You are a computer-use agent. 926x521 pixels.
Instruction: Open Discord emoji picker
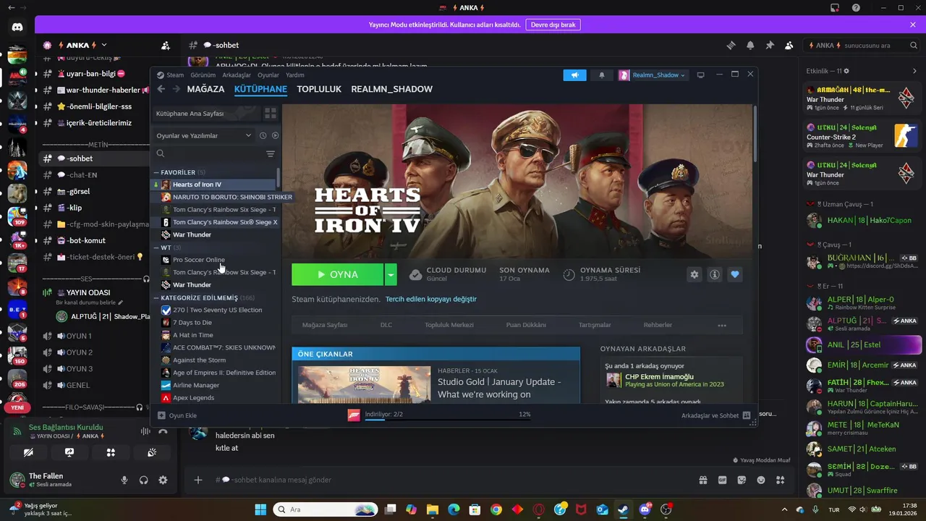[x=760, y=480]
